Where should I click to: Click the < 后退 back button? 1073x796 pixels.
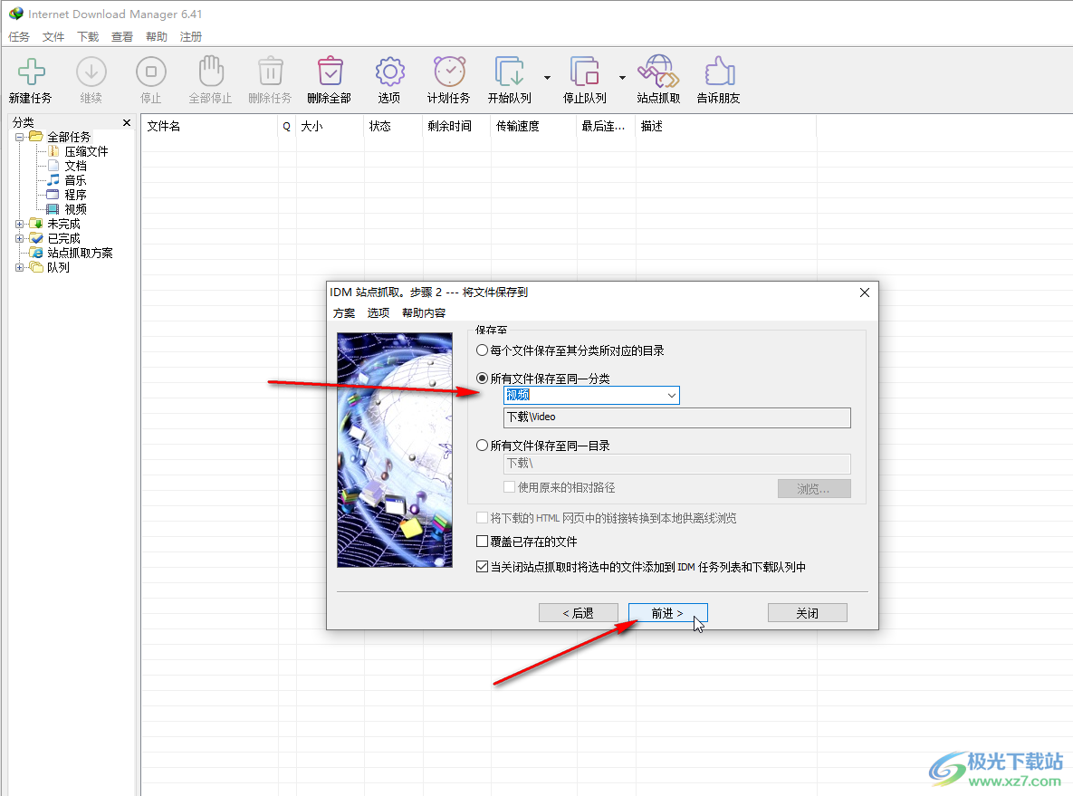coord(579,612)
